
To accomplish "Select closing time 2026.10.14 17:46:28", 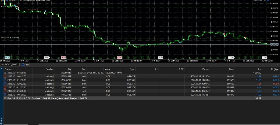I will [x=200, y=87].
